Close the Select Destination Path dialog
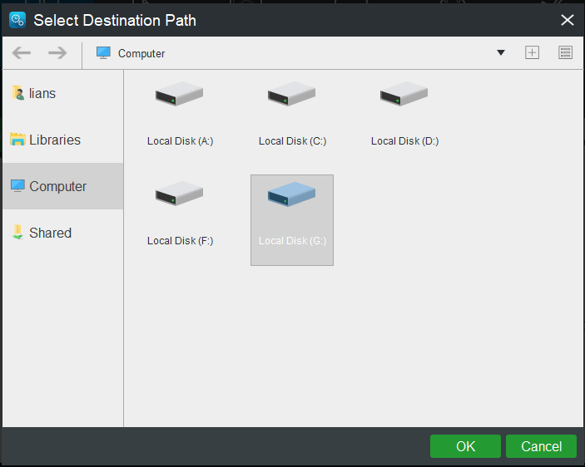 click(567, 20)
